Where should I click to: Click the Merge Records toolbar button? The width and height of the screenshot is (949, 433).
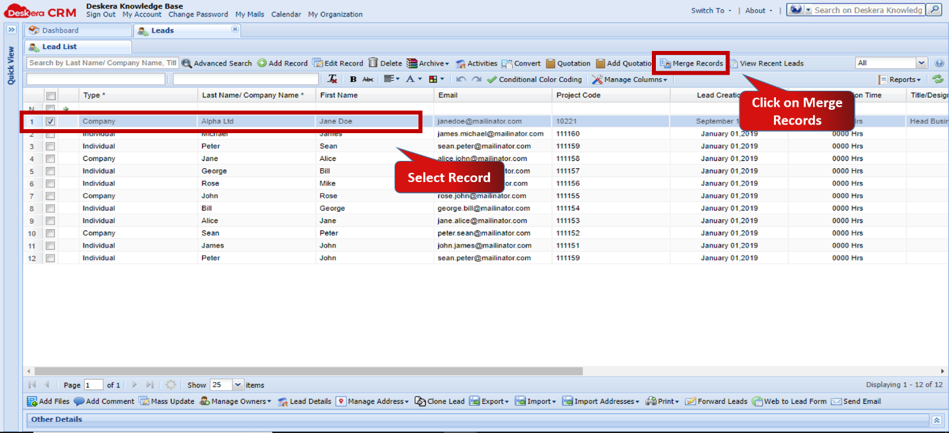click(692, 64)
